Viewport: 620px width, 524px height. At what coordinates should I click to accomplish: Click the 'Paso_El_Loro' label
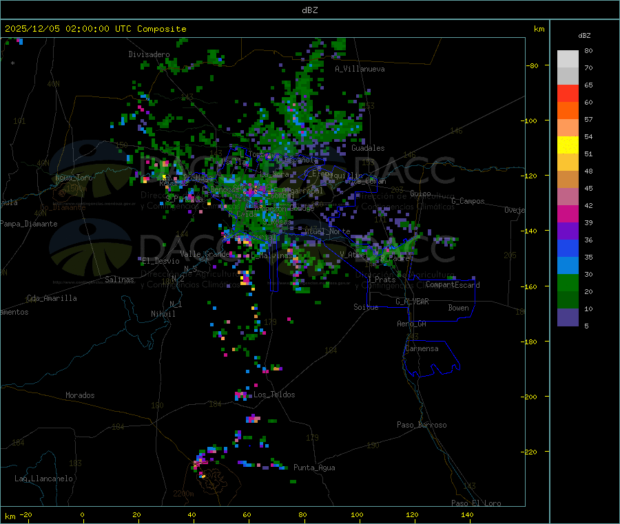476,503
